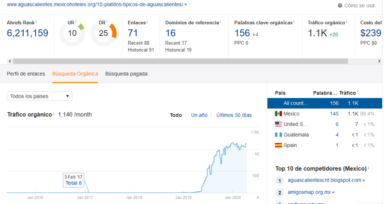384x204 pixels.
Task: Click the Mexico flag icon
Action: coord(279,114)
